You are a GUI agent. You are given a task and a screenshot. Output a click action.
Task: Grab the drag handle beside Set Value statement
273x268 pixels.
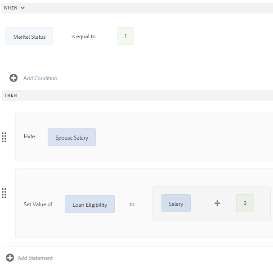point(4,193)
